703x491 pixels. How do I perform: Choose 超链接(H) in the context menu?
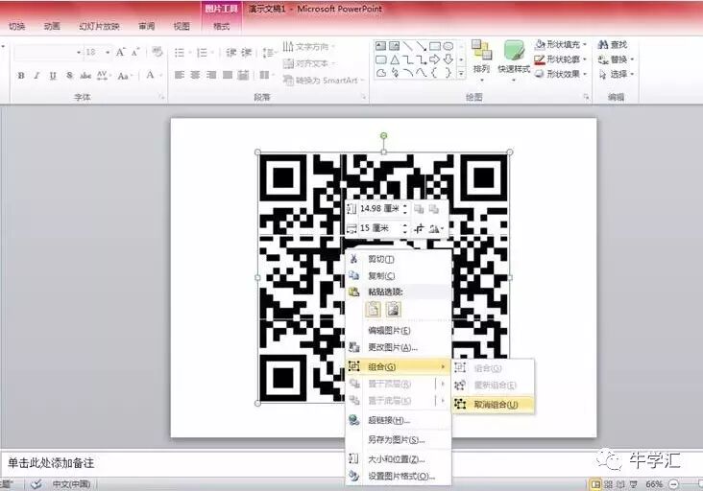tap(399, 420)
